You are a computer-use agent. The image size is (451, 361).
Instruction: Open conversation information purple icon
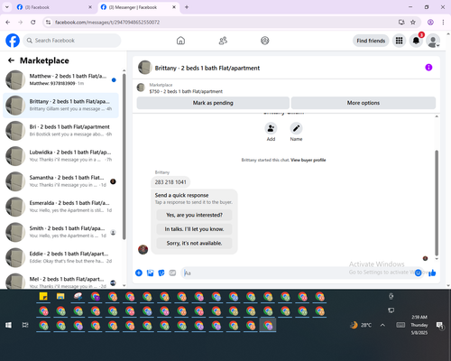click(x=428, y=68)
